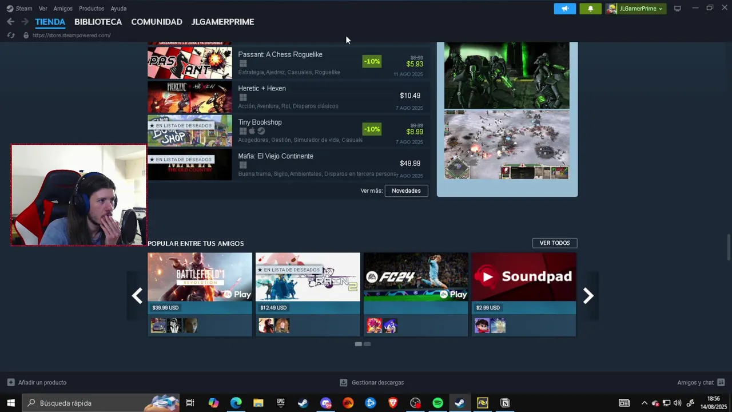Open the EA app from taskbar

348,403
